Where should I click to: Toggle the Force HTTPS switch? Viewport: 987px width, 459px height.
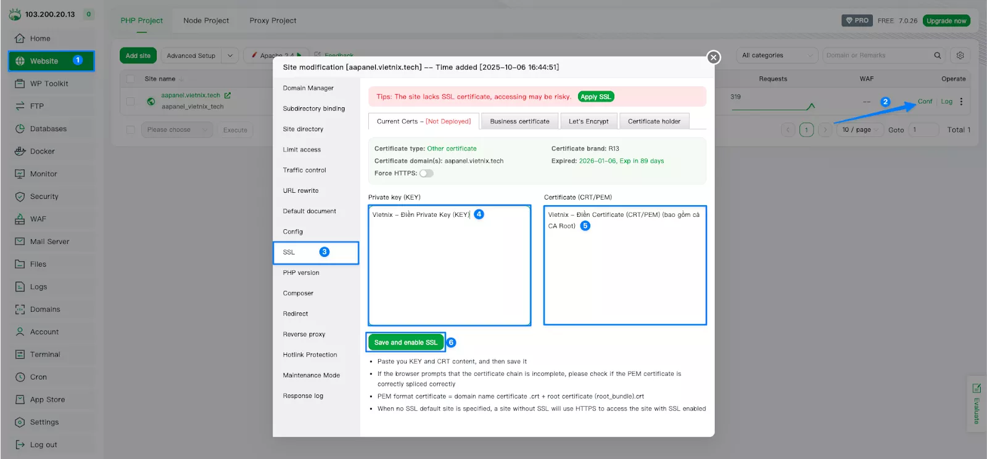point(426,173)
